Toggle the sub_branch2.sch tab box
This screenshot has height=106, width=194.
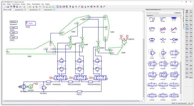click(40, 10)
